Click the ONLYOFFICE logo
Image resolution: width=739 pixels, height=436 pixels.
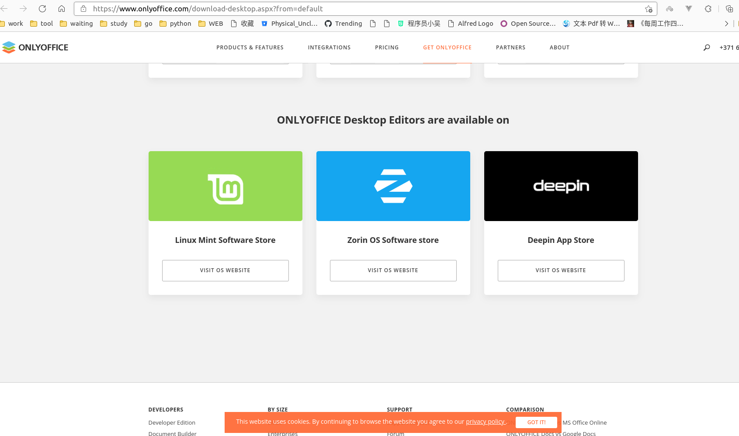(x=35, y=47)
